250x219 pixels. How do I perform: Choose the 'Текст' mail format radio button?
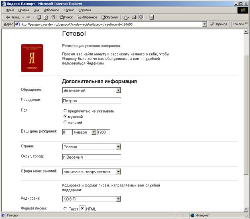65,209
